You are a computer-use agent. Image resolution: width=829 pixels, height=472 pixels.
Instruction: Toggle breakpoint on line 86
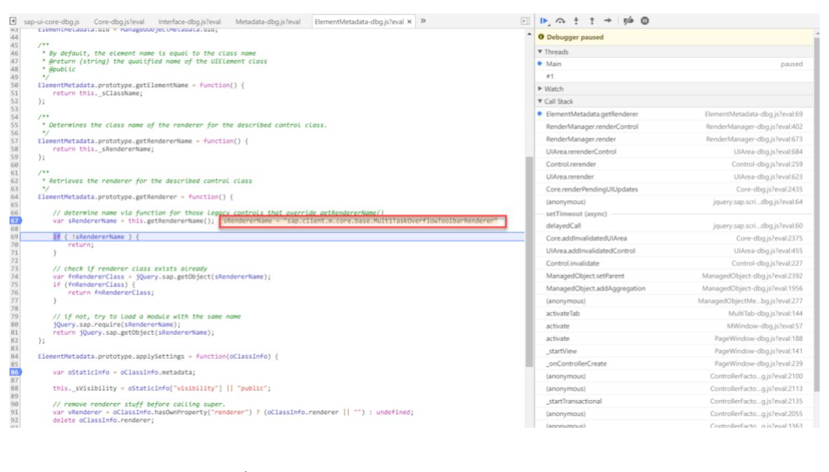point(15,372)
